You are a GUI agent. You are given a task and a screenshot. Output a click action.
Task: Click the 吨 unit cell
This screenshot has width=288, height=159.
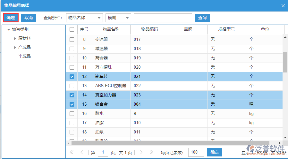click(264, 104)
